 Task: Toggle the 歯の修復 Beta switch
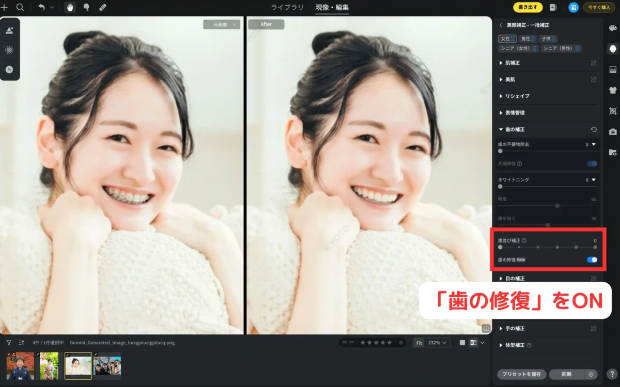592,260
